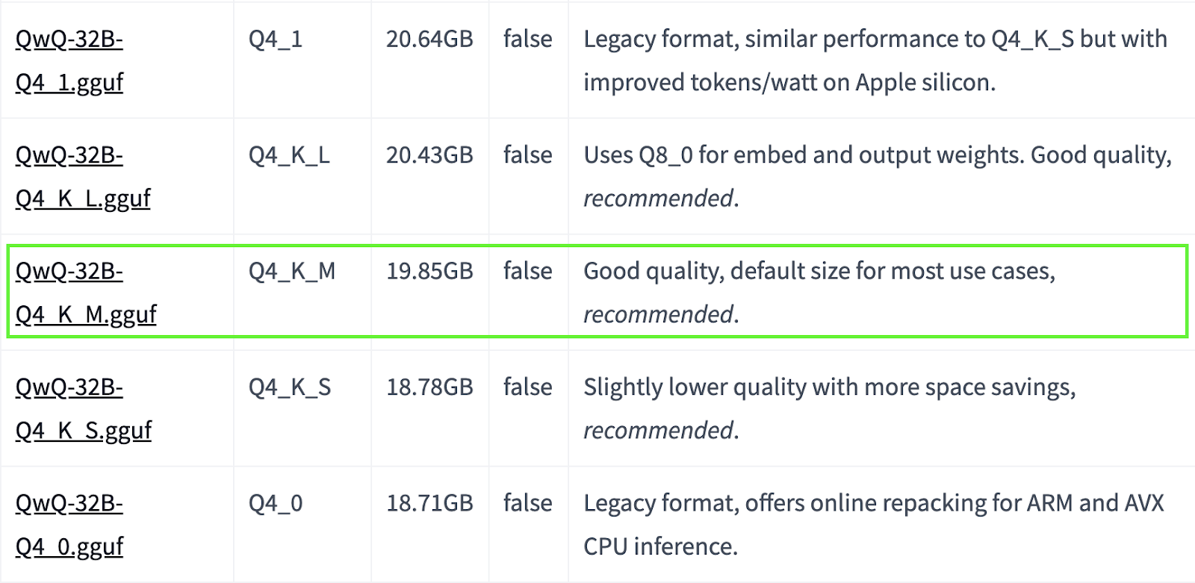The width and height of the screenshot is (1195, 583).
Task: Click the ARM and AVX CPU inference description
Action: click(874, 525)
